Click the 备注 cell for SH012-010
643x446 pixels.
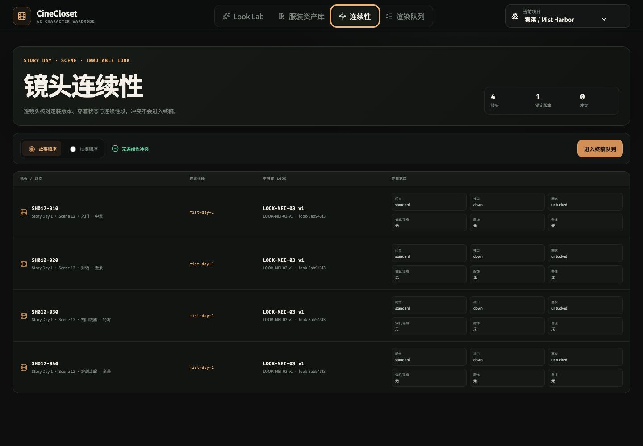coord(585,223)
